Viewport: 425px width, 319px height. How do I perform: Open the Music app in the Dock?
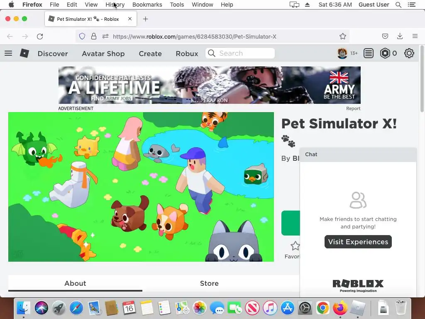[x=270, y=308]
